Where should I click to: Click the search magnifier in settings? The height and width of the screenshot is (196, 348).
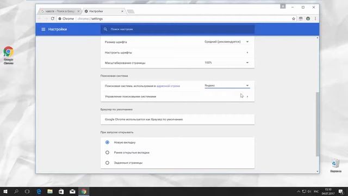tap(105, 29)
